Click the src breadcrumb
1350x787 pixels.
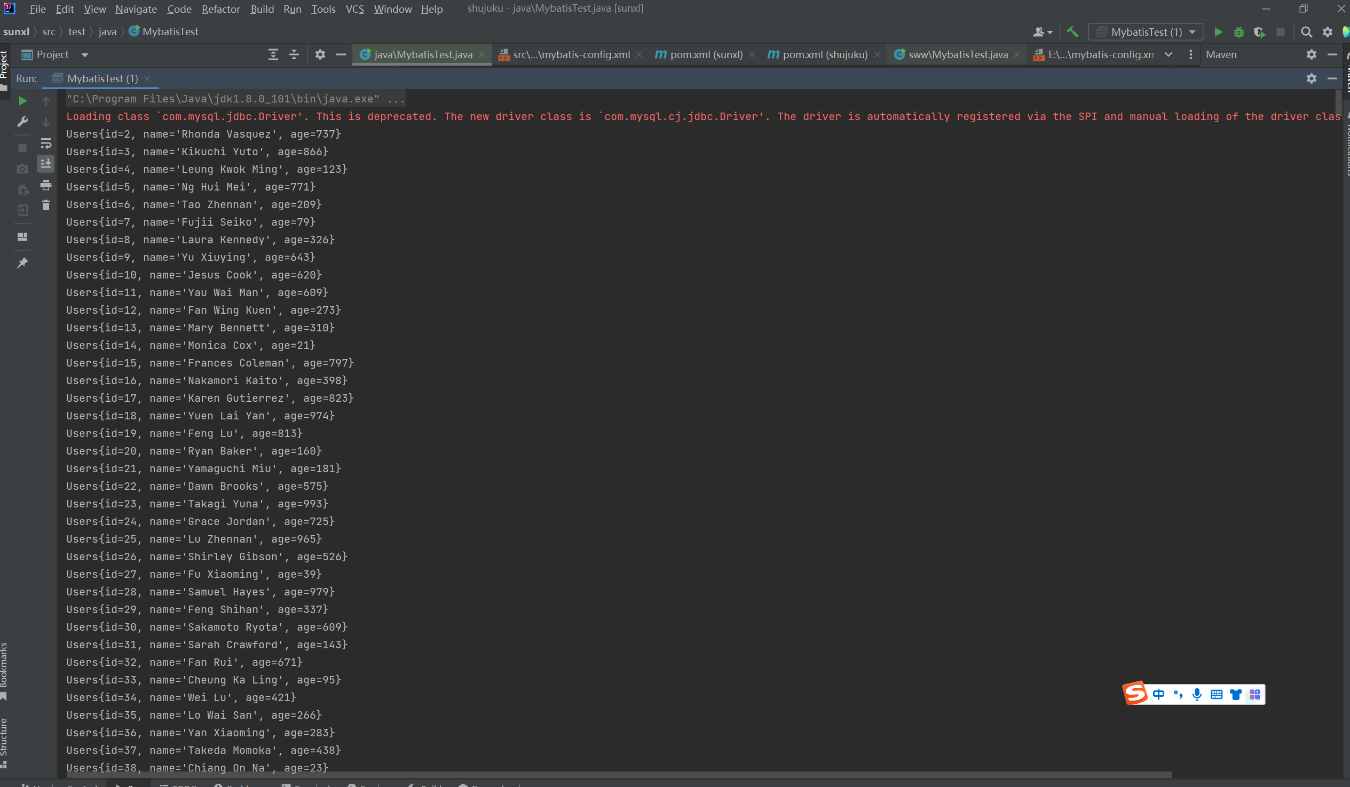tap(49, 31)
